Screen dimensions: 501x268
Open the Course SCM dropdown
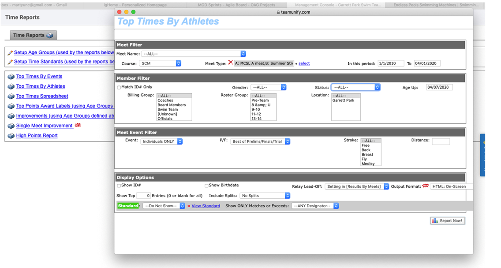(160, 63)
